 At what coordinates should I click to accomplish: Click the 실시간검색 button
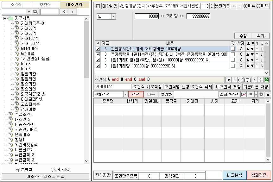tap(229, 94)
